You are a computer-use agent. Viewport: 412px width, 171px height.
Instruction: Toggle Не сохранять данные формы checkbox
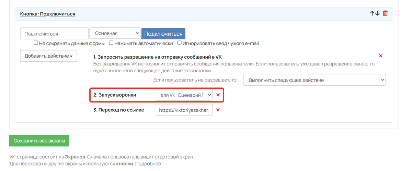coord(36,43)
